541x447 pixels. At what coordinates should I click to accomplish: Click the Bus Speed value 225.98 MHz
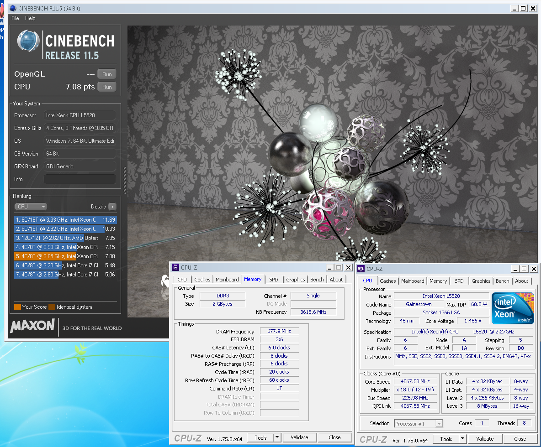pyautogui.click(x=415, y=398)
